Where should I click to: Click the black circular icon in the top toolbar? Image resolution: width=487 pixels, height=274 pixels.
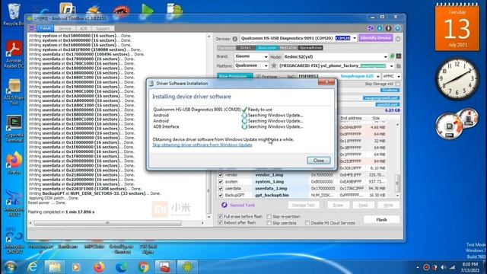point(389,28)
